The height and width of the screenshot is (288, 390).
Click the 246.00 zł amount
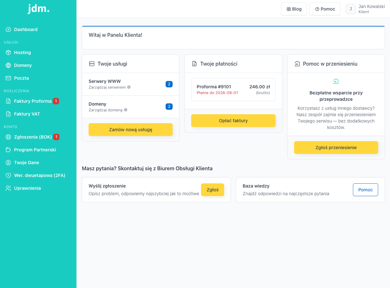(260, 87)
